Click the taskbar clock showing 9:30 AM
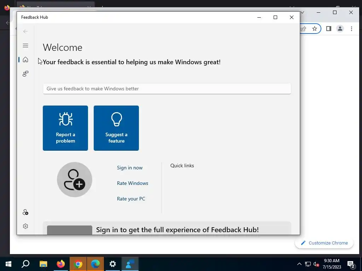Image resolution: width=362 pixels, height=271 pixels. (x=332, y=264)
